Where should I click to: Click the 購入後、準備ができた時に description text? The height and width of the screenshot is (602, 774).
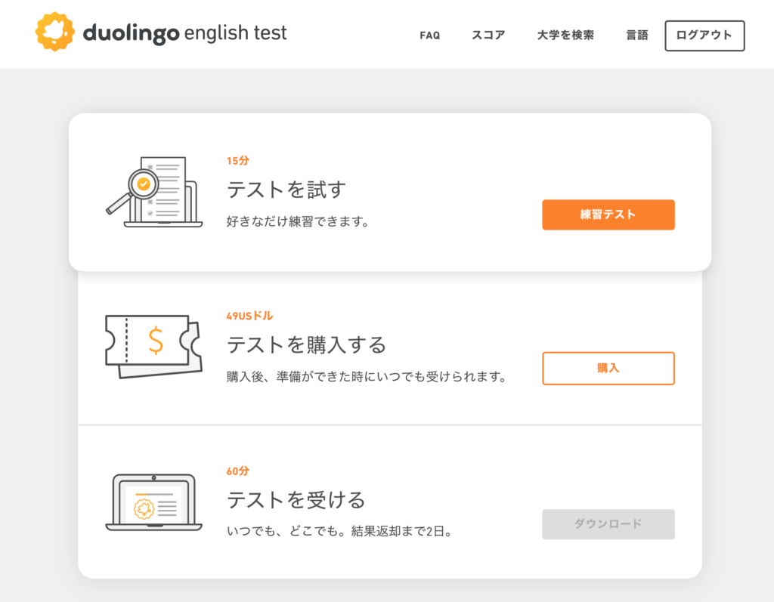(367, 377)
